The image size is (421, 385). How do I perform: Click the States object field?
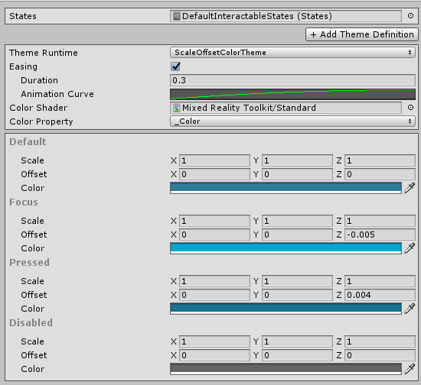286,16
